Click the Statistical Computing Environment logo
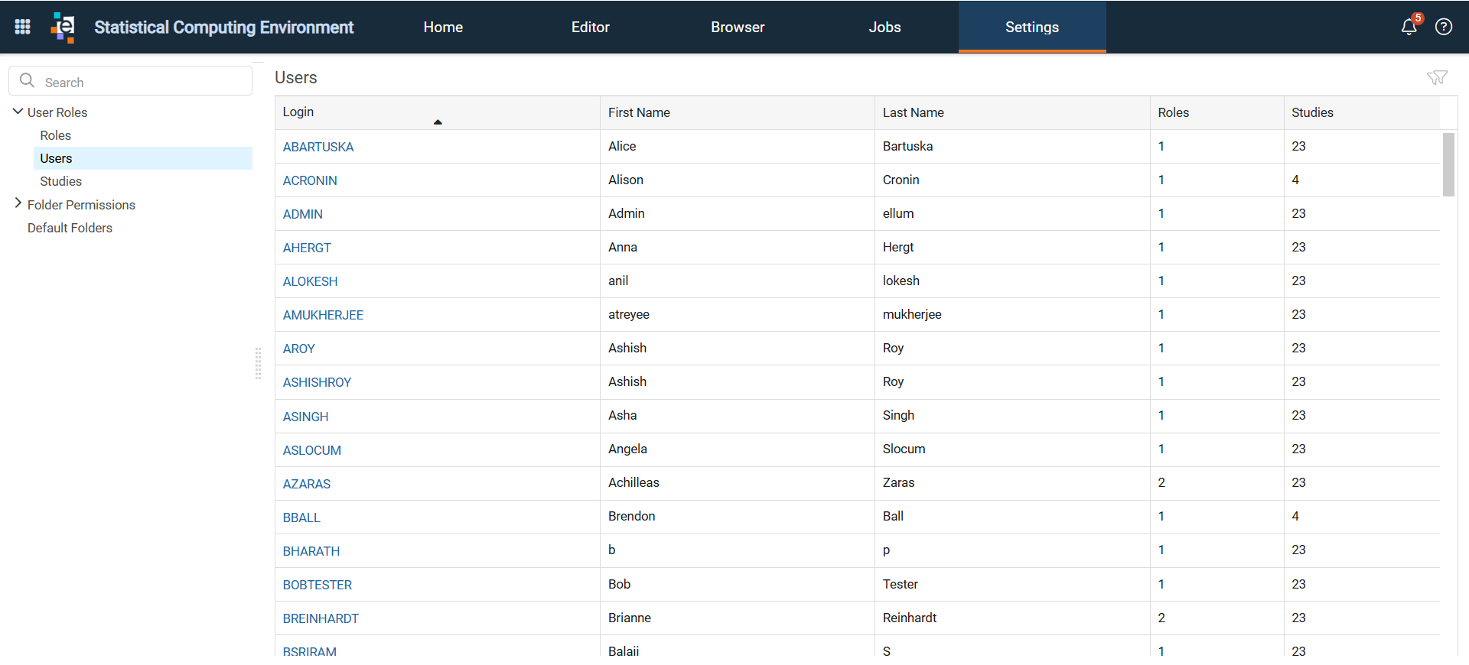Image resolution: width=1469 pixels, height=665 pixels. pyautogui.click(x=63, y=28)
